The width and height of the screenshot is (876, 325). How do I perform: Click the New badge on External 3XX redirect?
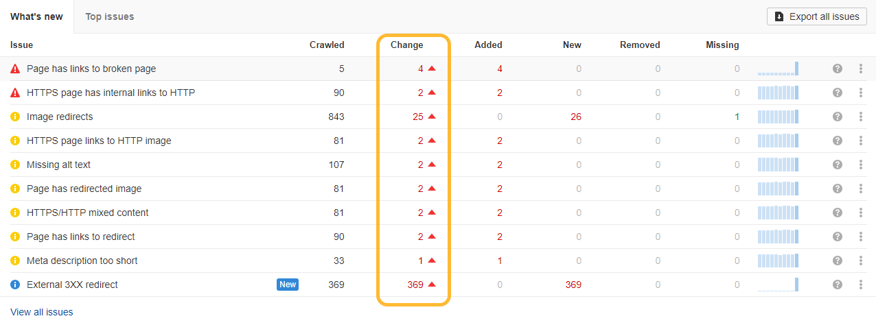(x=288, y=285)
